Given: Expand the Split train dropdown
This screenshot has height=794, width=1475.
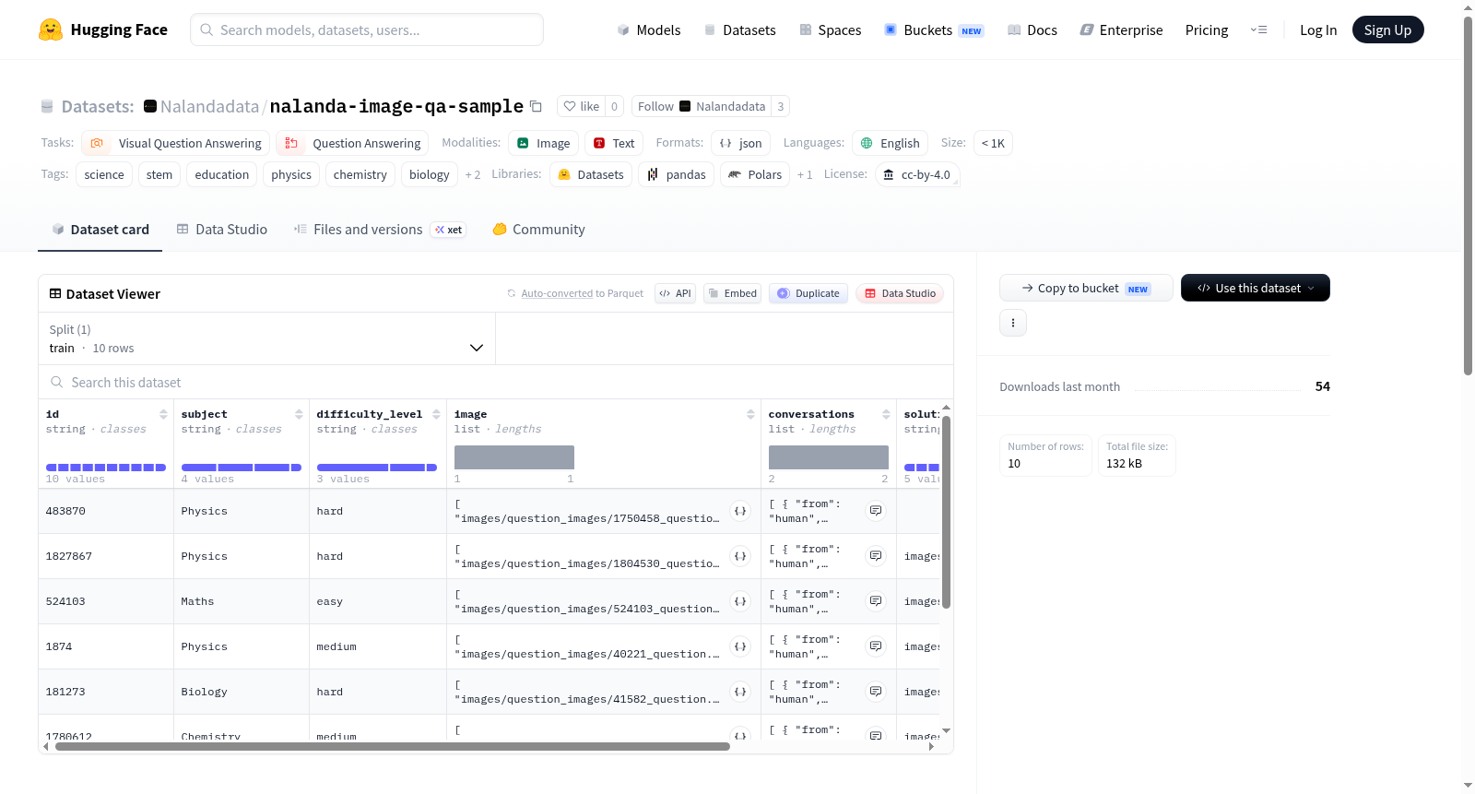Looking at the screenshot, I should click(266, 338).
